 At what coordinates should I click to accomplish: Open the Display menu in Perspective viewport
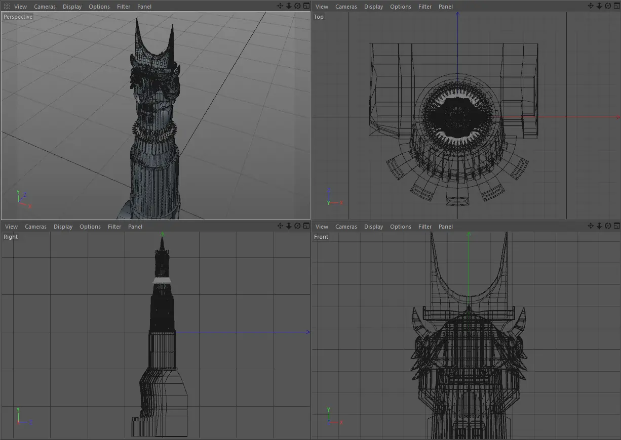click(72, 7)
